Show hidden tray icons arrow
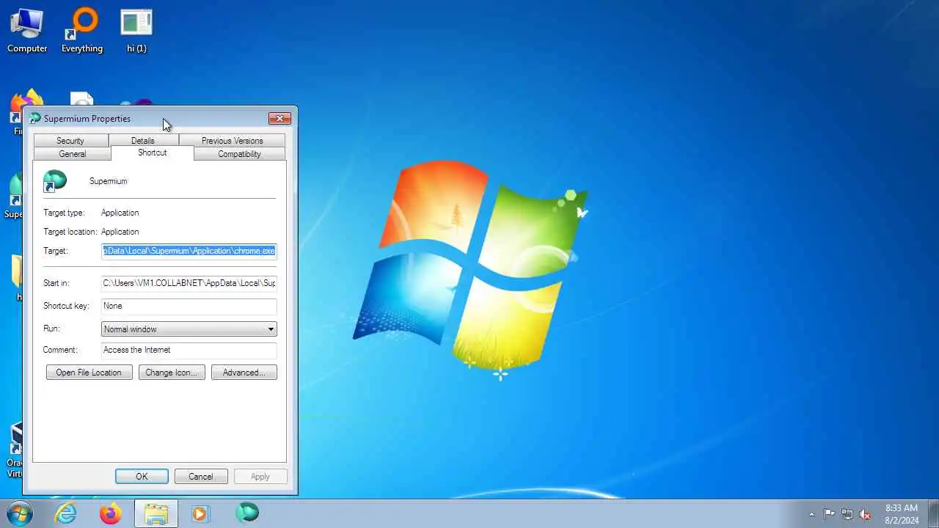The width and height of the screenshot is (939, 528). pos(811,514)
